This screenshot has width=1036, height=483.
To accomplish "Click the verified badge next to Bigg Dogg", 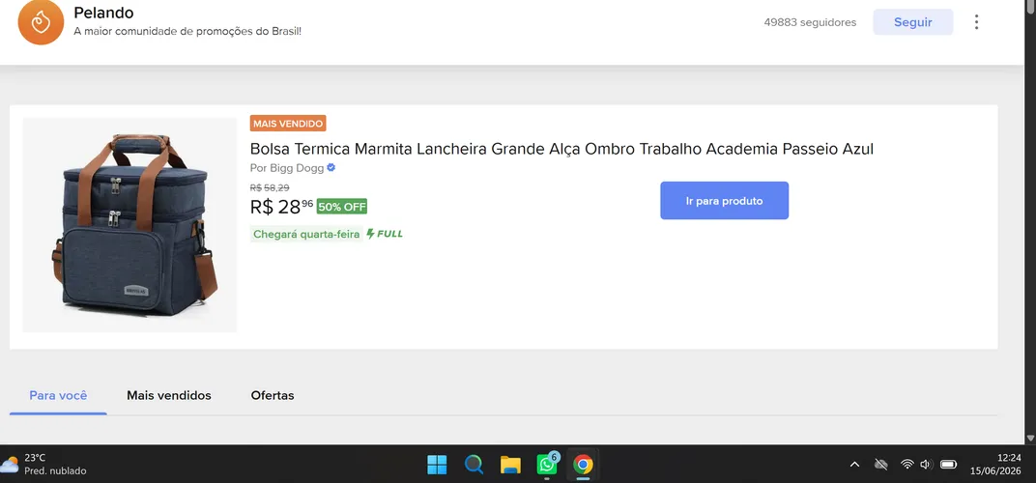I will coord(331,168).
